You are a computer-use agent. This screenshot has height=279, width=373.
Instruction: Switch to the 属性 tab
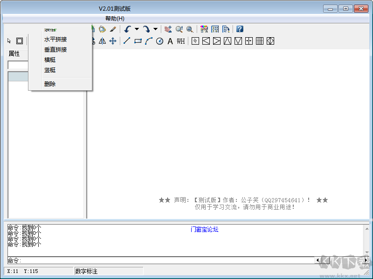[14, 53]
